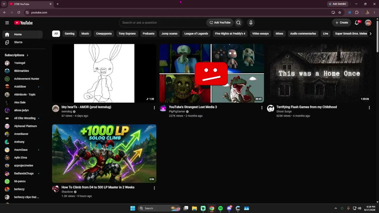The height and width of the screenshot is (213, 379).
Task: Open the Chrome three-dot menu
Action: 374,12
